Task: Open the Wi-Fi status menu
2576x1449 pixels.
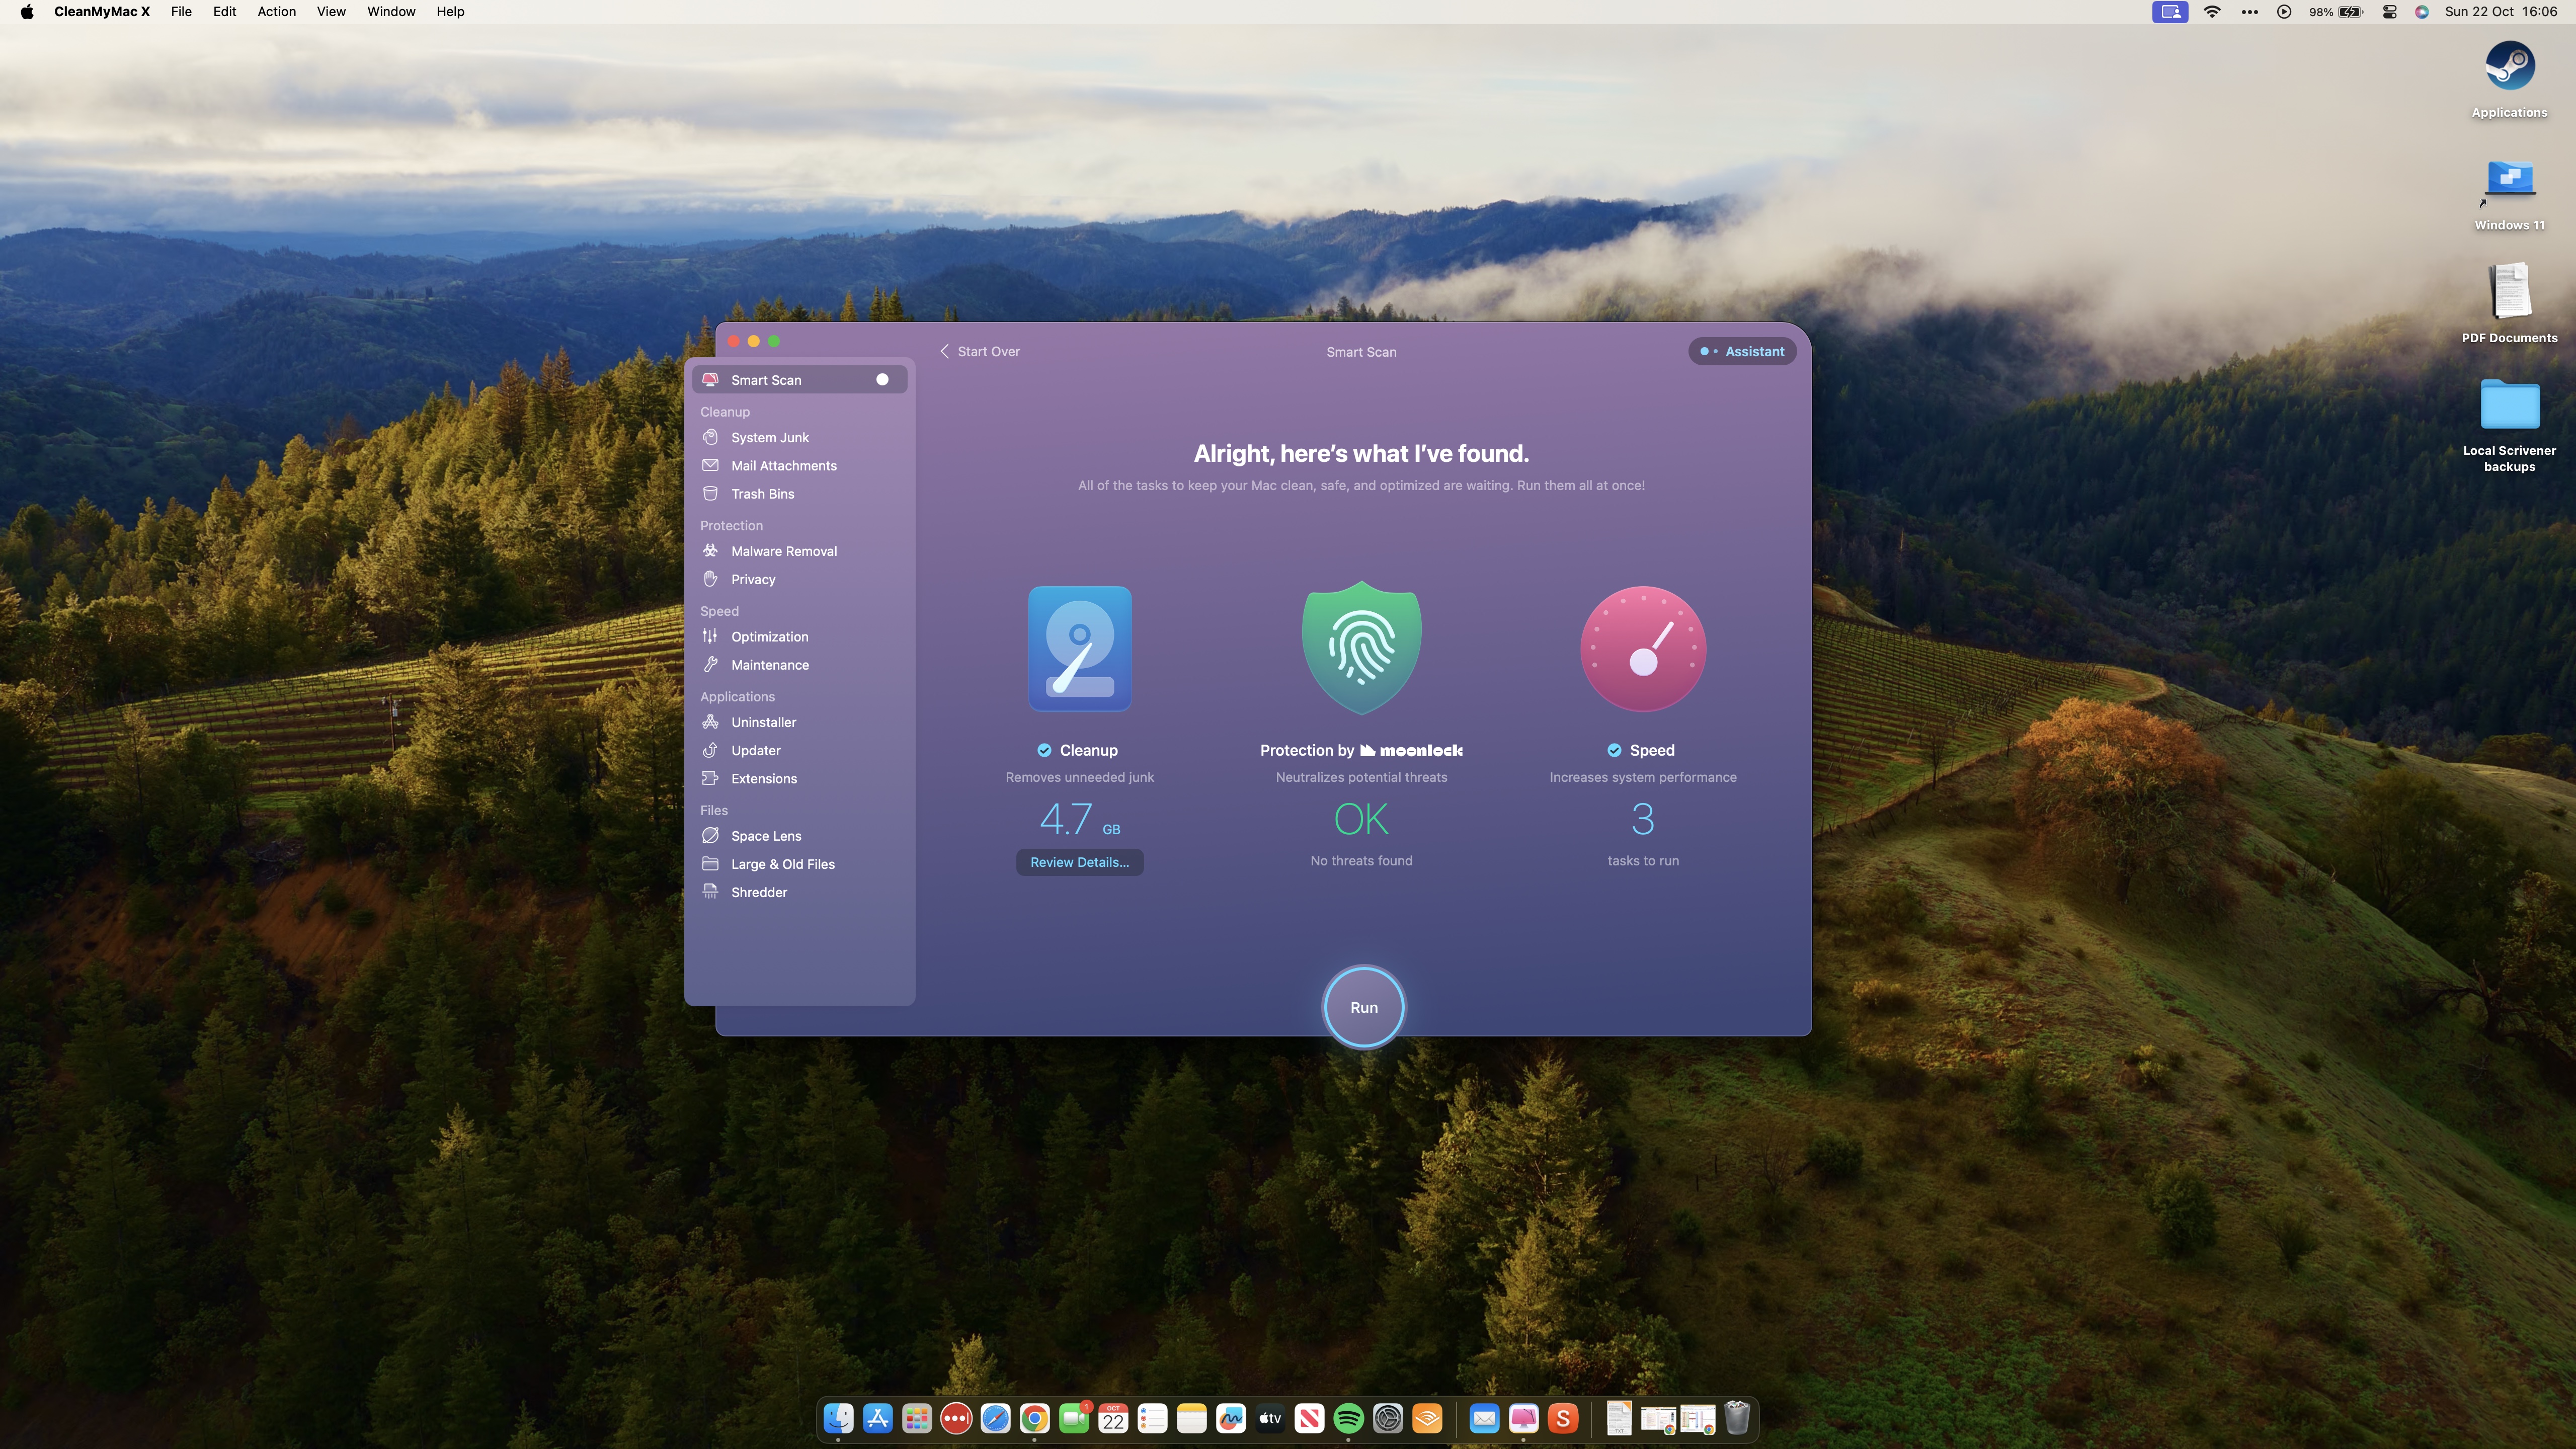Action: [2212, 12]
